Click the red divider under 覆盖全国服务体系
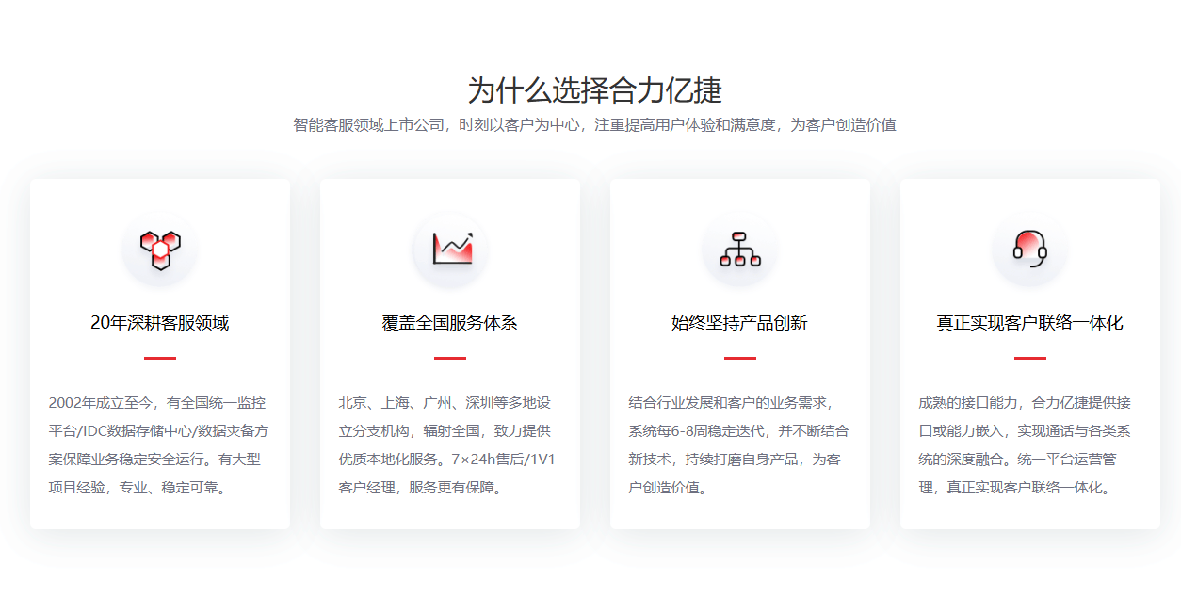This screenshot has width=1181, height=597. [449, 358]
